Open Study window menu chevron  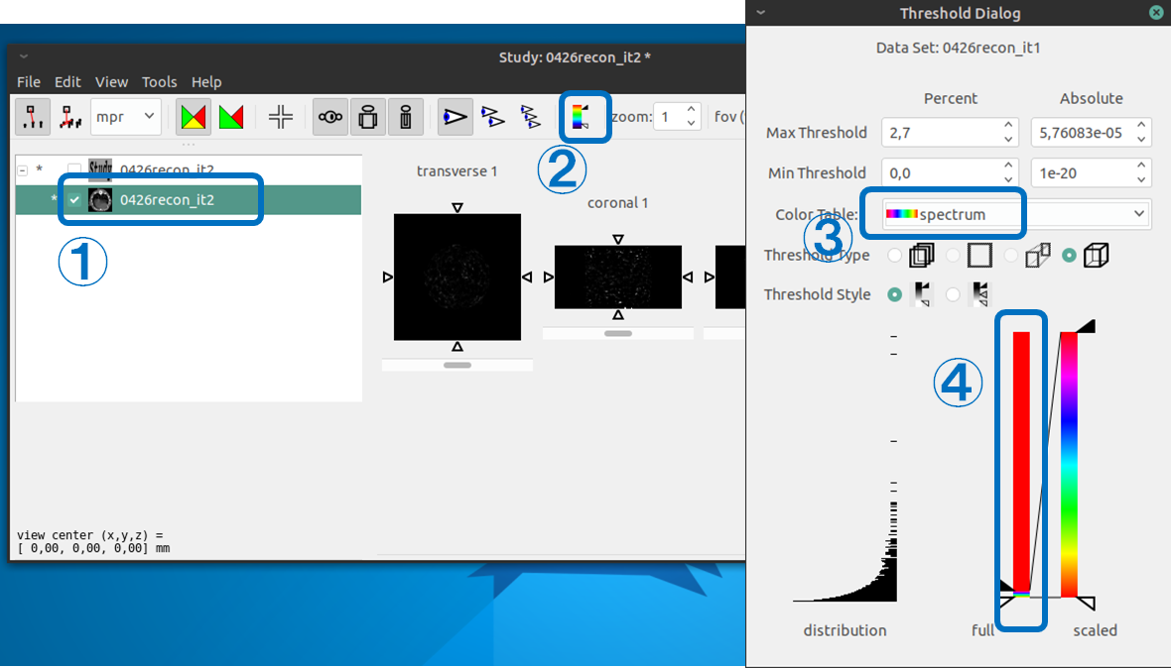(x=24, y=56)
